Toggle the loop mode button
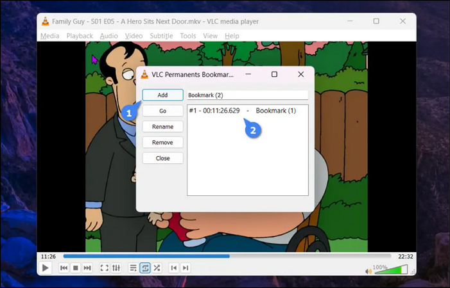This screenshot has height=288, width=450. [x=145, y=268]
